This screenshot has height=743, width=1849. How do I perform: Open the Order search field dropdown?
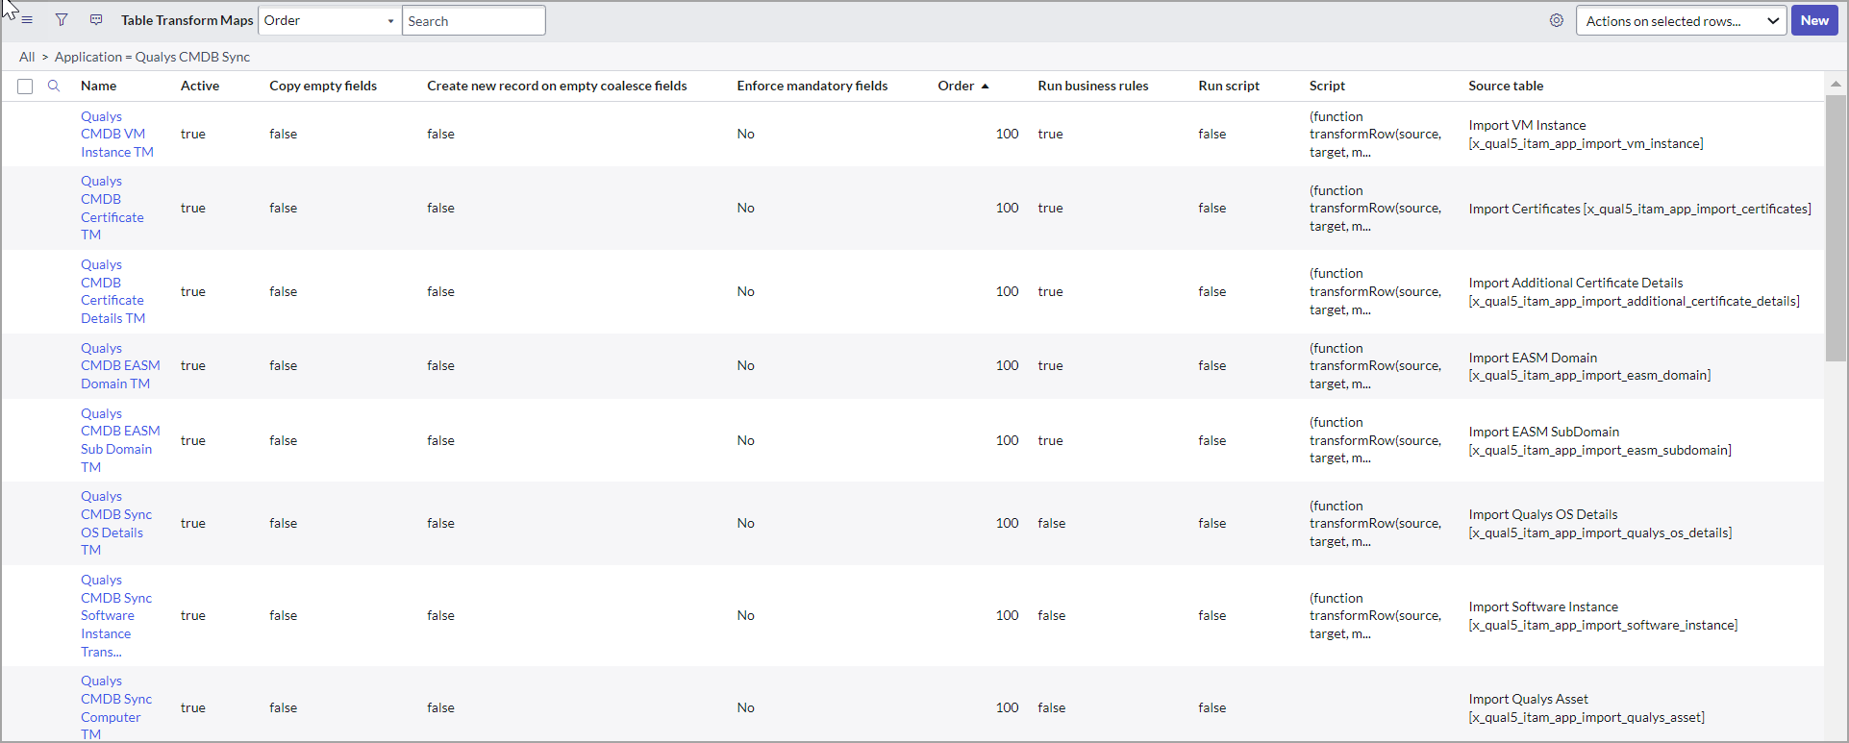point(330,20)
